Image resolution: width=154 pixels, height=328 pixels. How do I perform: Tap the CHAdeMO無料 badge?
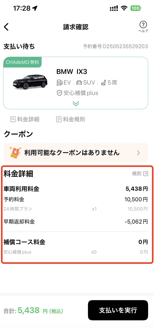click(22, 62)
